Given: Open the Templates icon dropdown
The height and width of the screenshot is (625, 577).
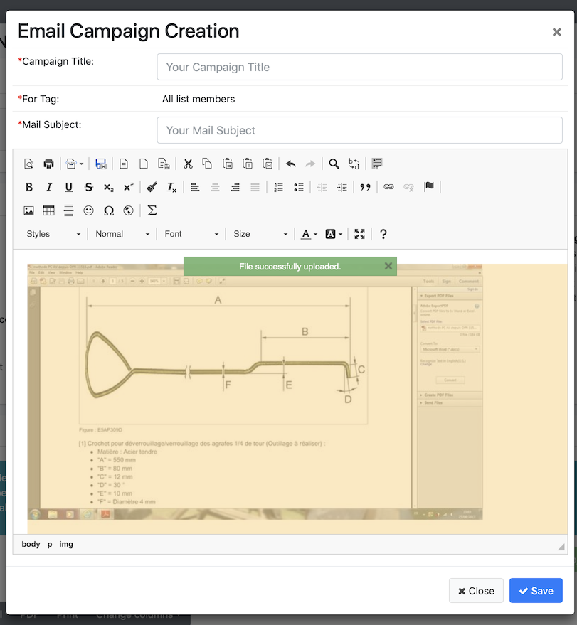Looking at the screenshot, I should coord(75,164).
